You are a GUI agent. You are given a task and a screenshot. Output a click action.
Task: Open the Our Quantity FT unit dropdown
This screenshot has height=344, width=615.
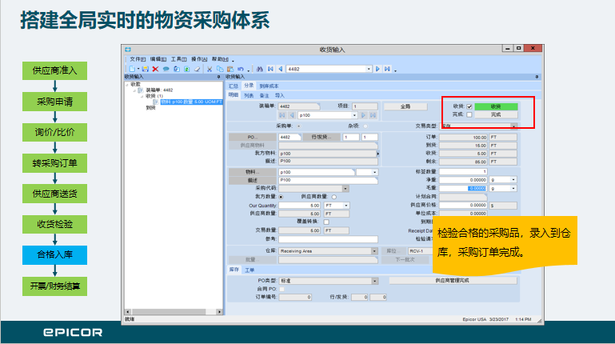(346, 206)
